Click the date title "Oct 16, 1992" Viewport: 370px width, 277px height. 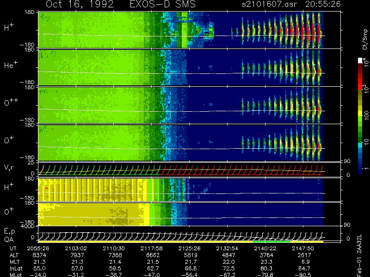[x=80, y=4]
